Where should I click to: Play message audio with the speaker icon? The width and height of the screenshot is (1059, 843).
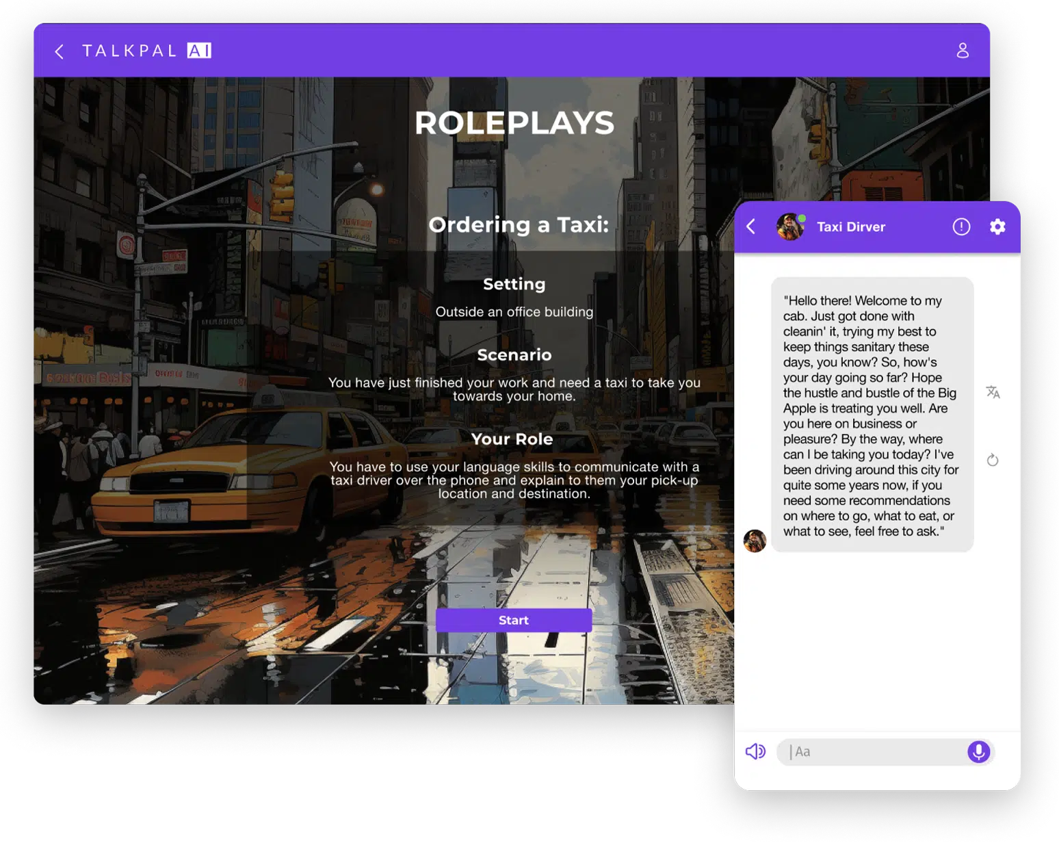(755, 751)
